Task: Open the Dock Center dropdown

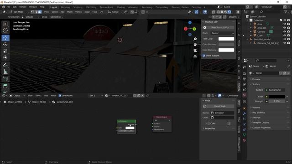Action: [222, 33]
